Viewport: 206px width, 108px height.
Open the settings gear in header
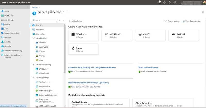tap(164, 2)
